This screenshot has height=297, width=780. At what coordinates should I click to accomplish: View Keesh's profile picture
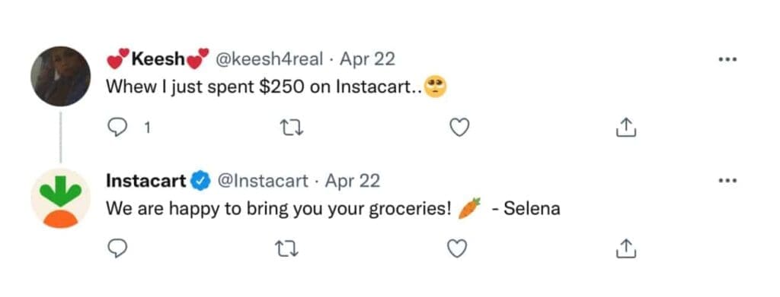pos(61,76)
